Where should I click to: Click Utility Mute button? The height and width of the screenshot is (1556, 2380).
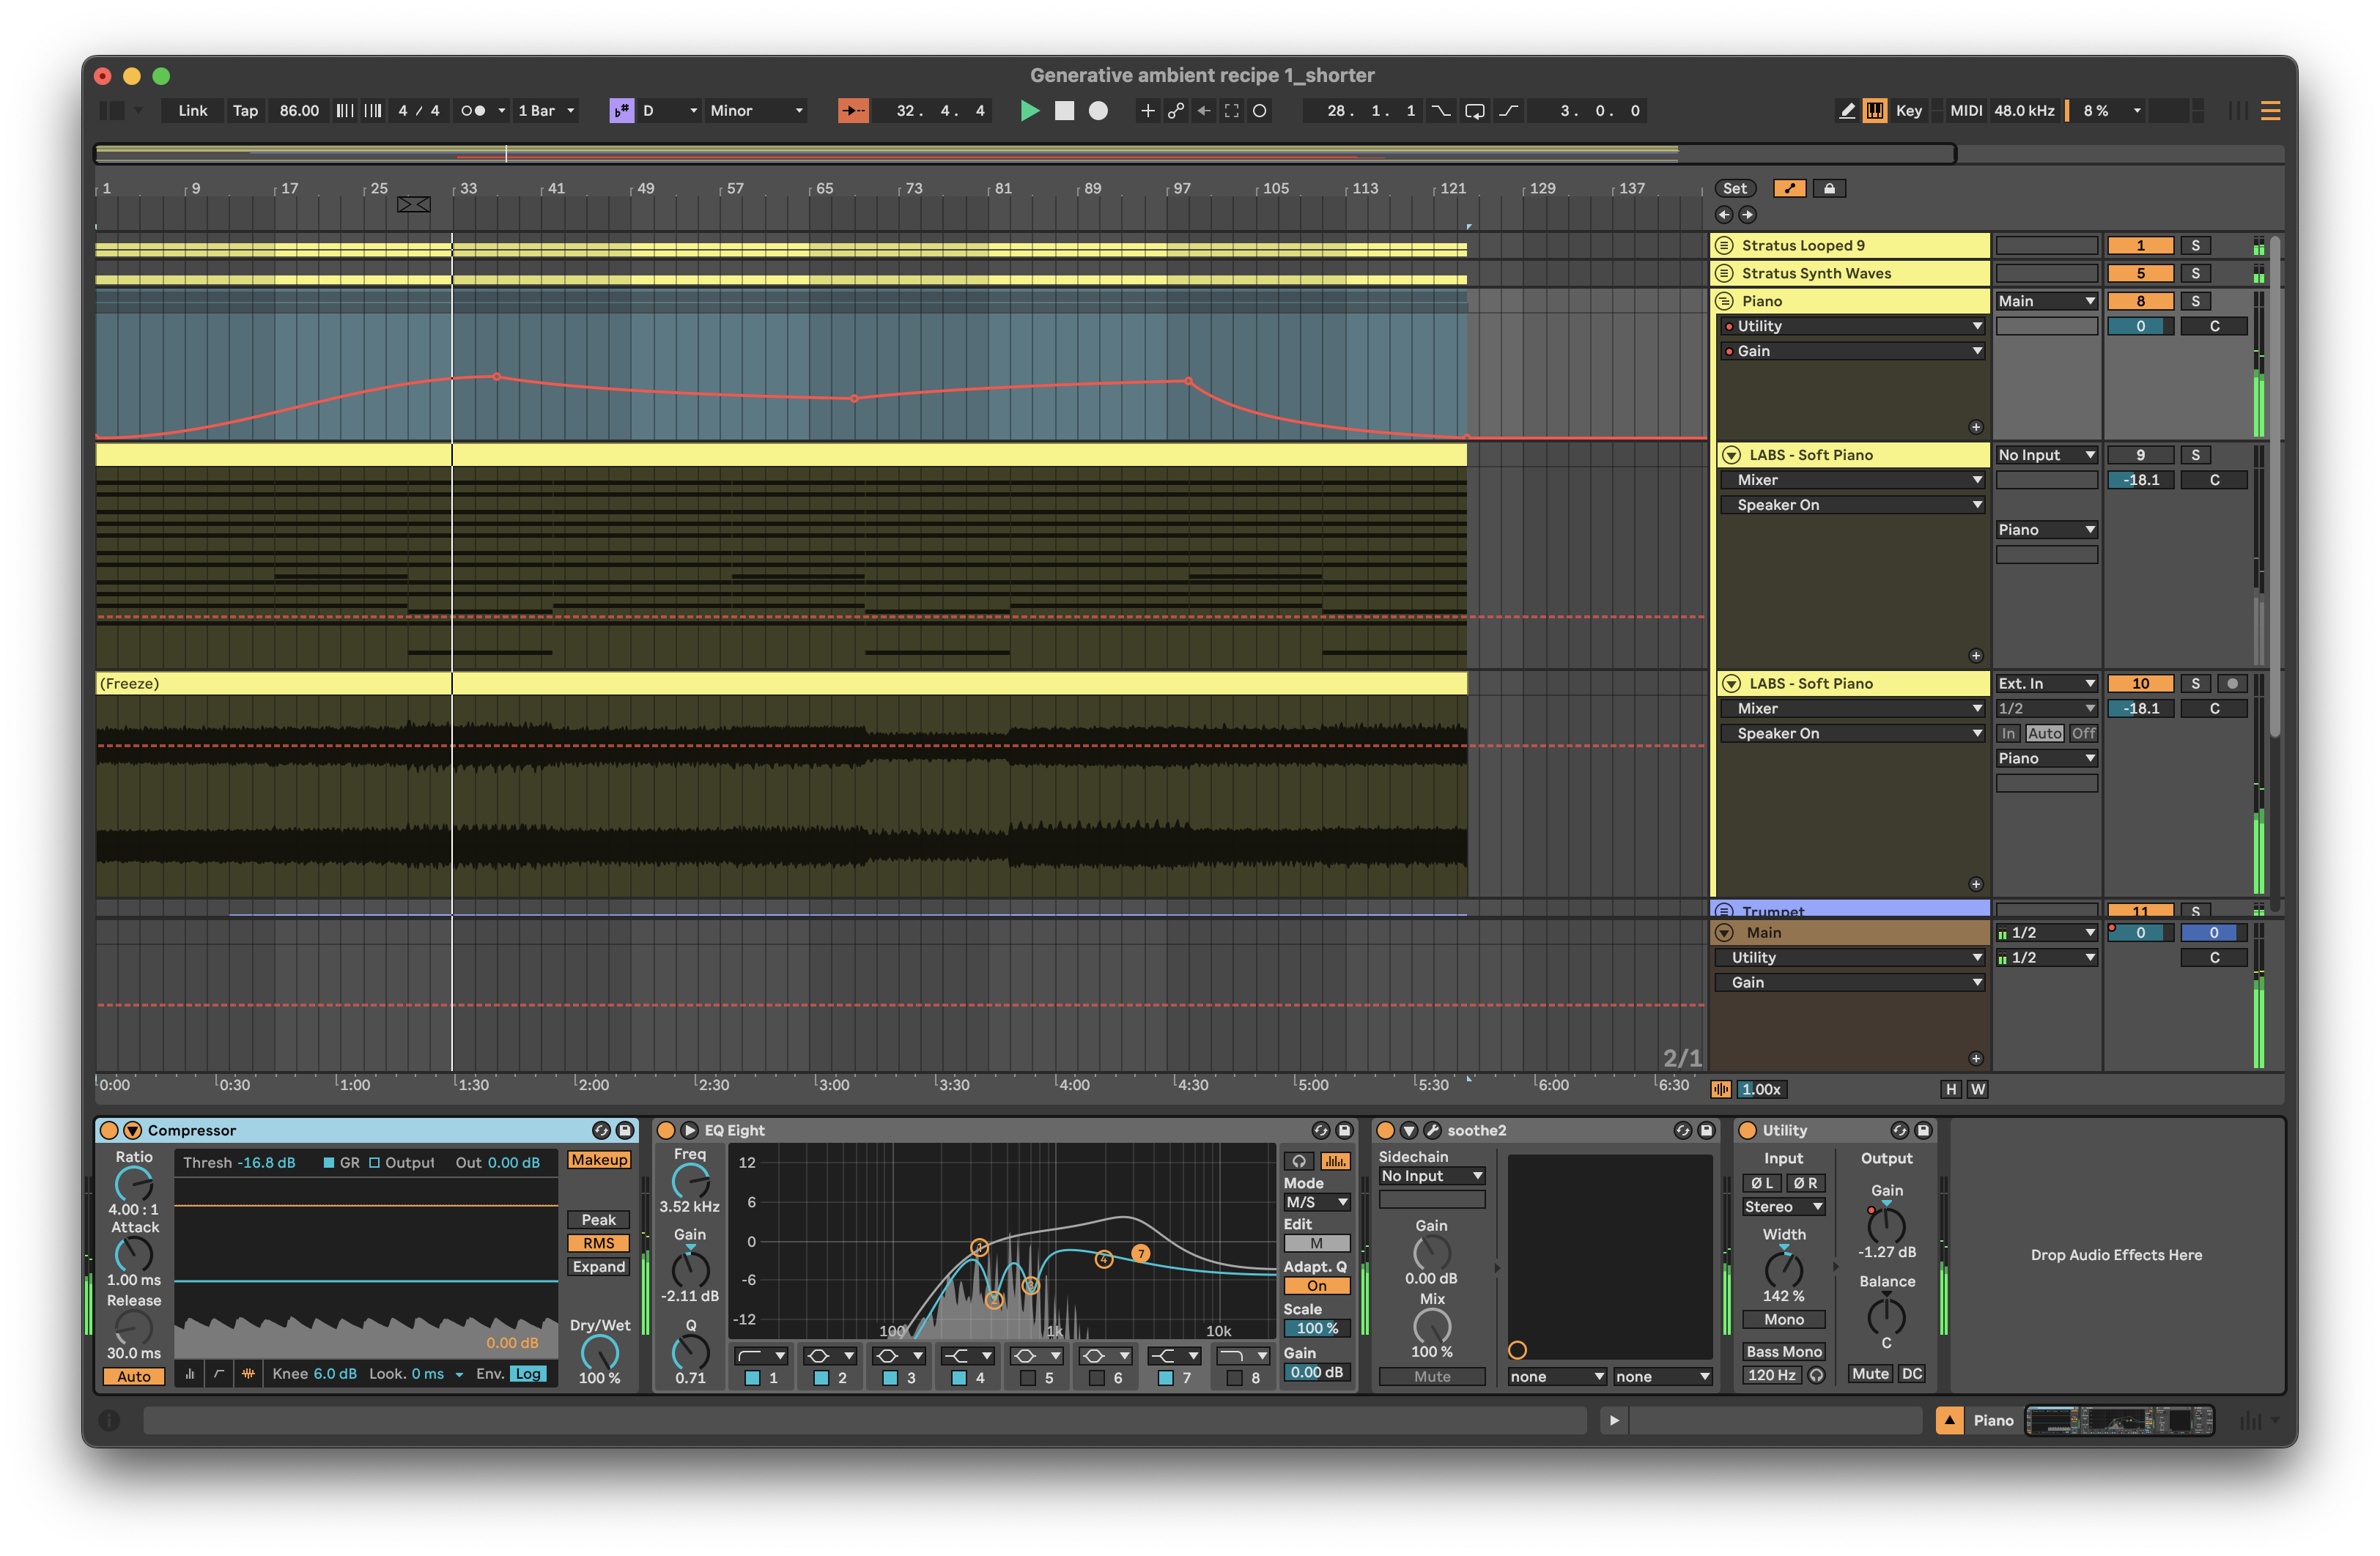(x=1869, y=1374)
